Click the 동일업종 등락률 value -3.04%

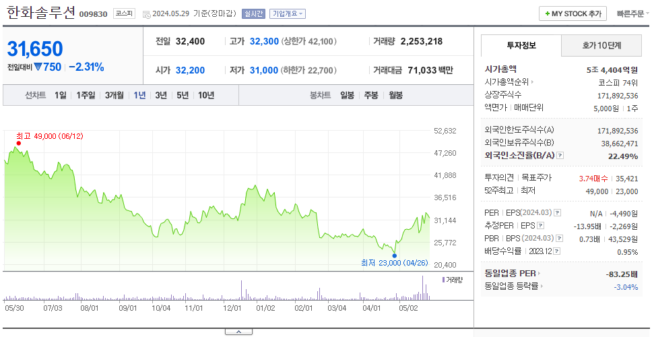pos(626,286)
